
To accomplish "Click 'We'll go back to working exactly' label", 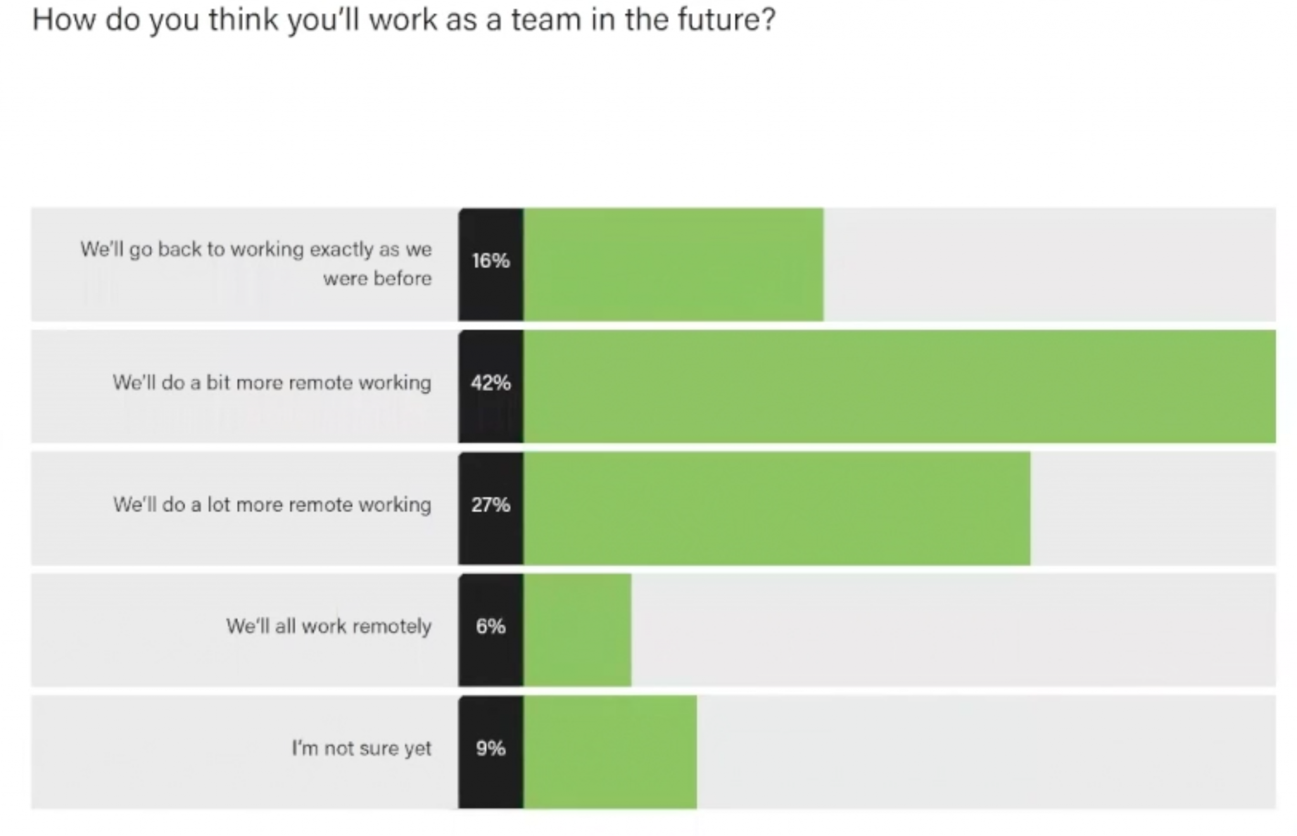I will pyautogui.click(x=256, y=263).
